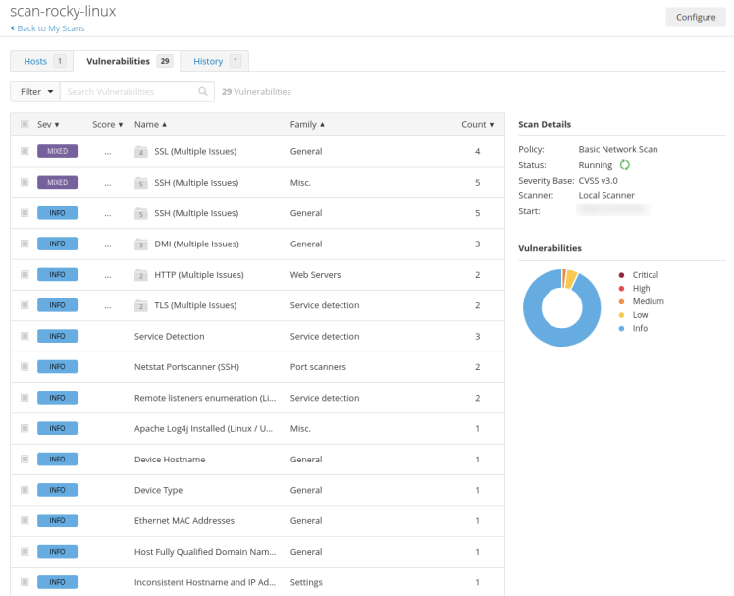Focus the Search Vulnerabilities field
The image size is (734, 596).
point(131,91)
